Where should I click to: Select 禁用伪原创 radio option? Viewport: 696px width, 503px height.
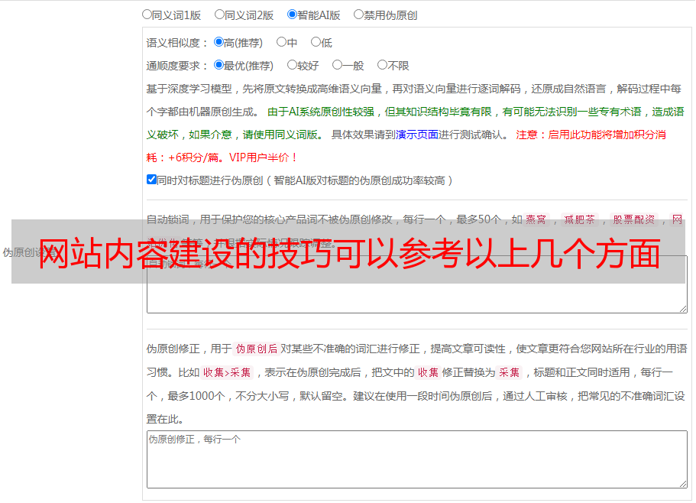358,15
